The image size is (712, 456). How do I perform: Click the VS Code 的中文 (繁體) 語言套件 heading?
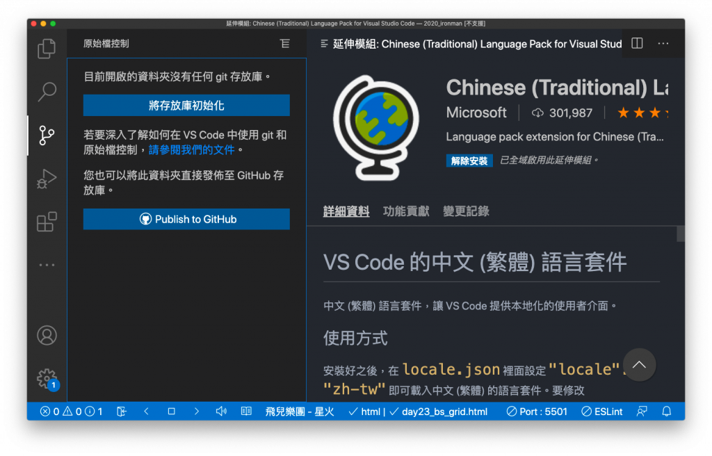point(475,263)
